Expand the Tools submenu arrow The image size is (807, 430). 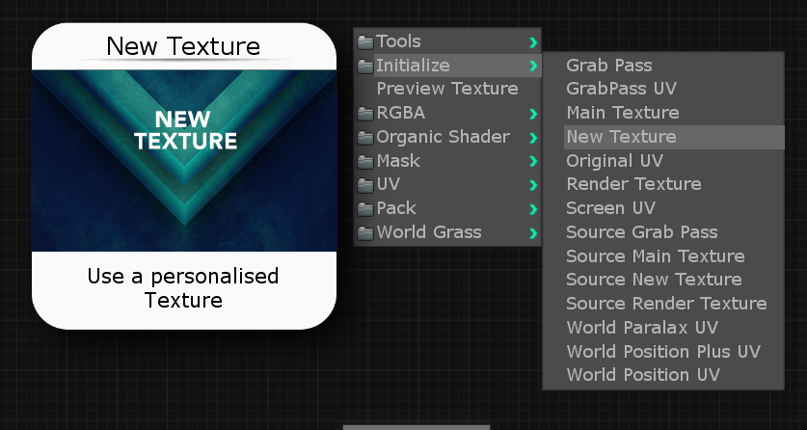tap(533, 42)
